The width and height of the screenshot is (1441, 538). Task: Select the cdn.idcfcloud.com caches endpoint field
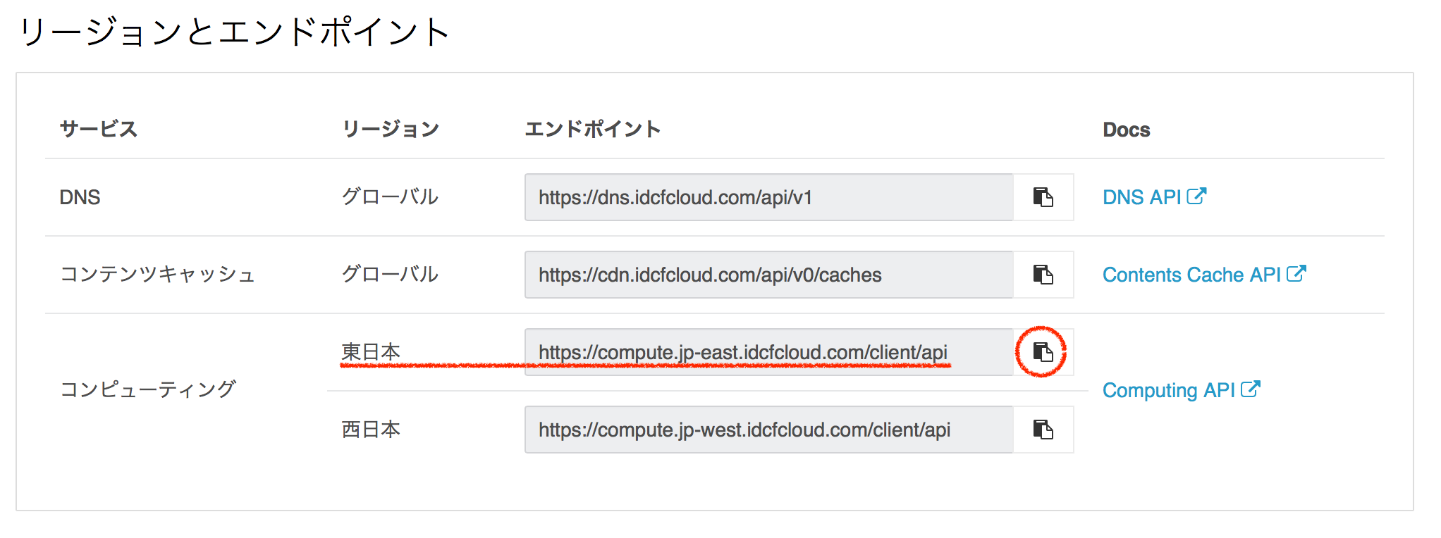(x=768, y=275)
